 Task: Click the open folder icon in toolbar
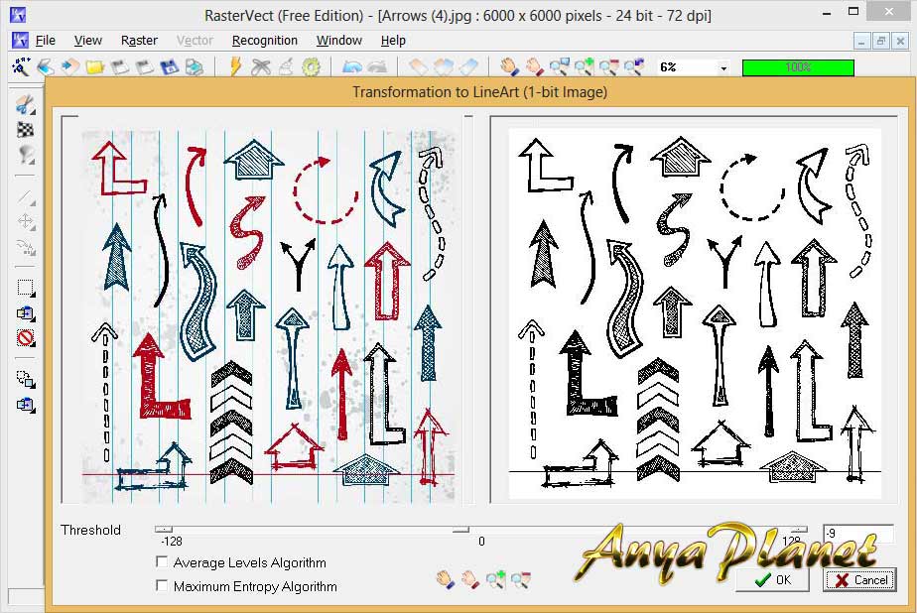pos(94,67)
